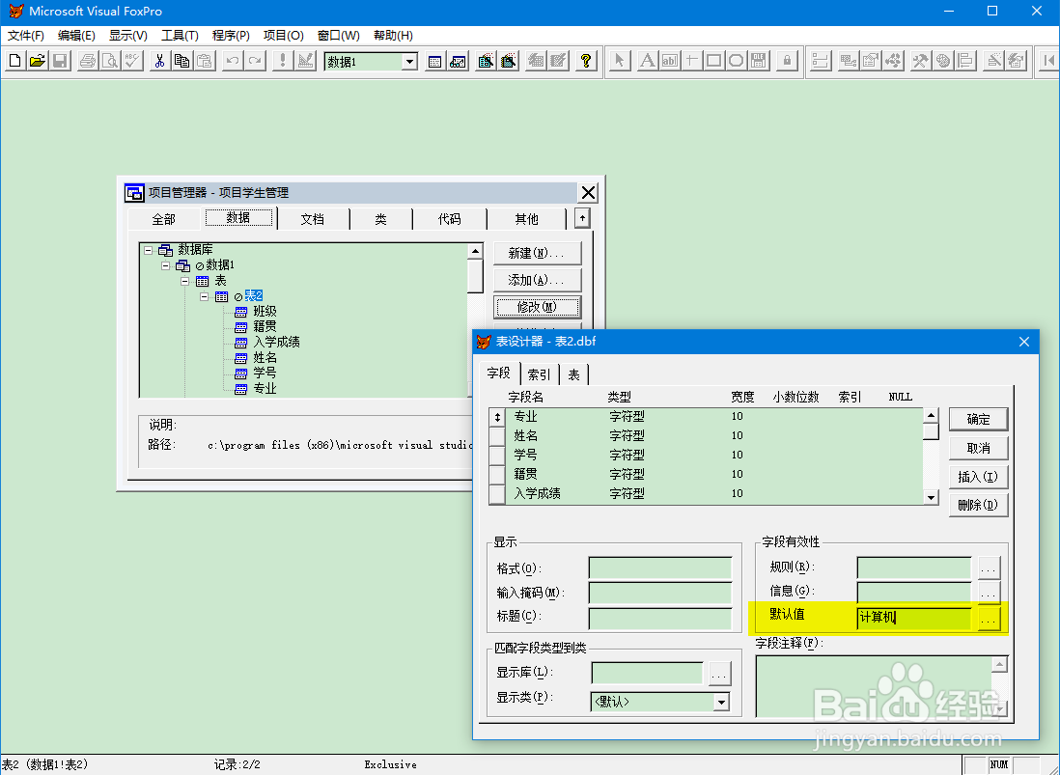Click the Modify Form icon beside Run
1060x775 pixels.
305,61
